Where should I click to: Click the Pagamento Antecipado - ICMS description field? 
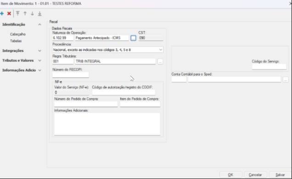pyautogui.click(x=101, y=38)
